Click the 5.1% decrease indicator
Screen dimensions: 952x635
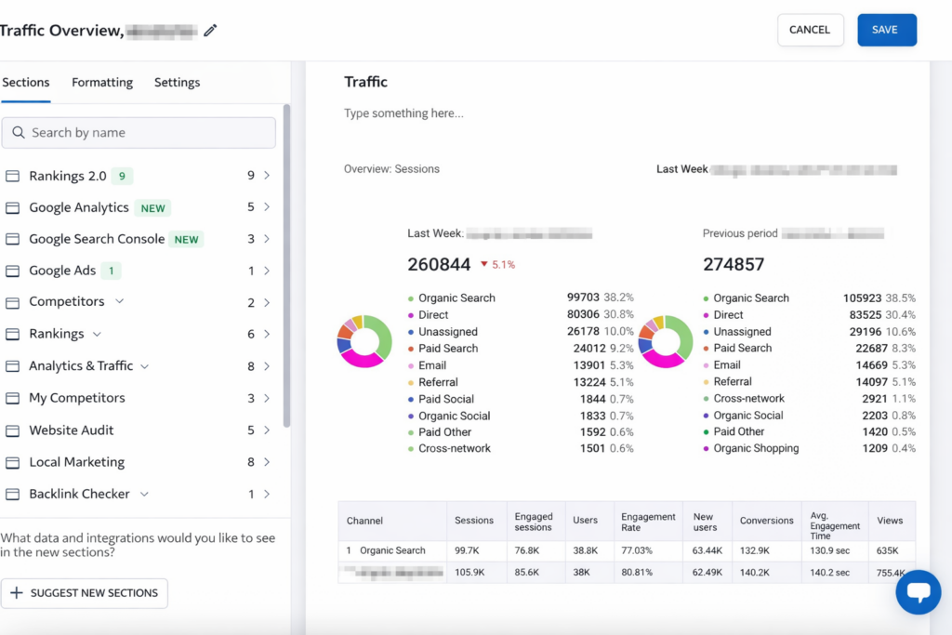pyautogui.click(x=497, y=265)
